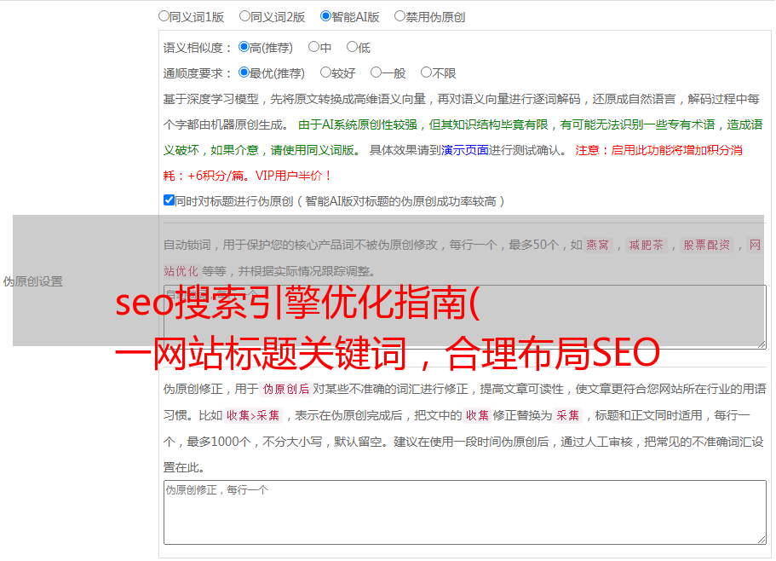Choose 较好 for 通顺度要求
The height and width of the screenshot is (561, 776).
326,73
